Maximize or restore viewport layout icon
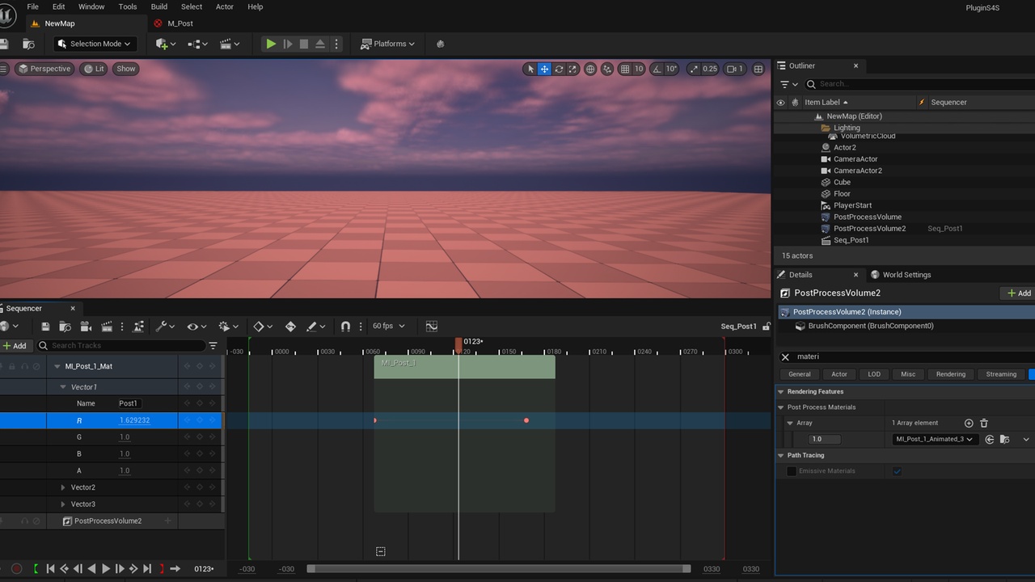Screen dimensions: 1035x582 (x=758, y=69)
